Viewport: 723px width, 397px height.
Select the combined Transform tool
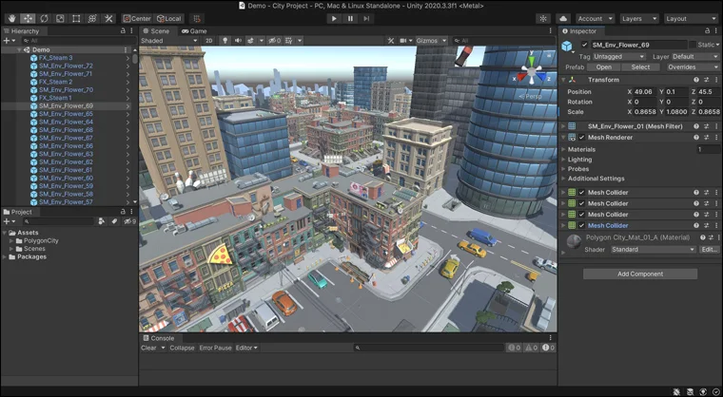click(x=92, y=18)
